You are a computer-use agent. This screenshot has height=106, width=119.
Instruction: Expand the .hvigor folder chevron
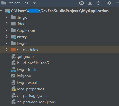tap(7, 17)
